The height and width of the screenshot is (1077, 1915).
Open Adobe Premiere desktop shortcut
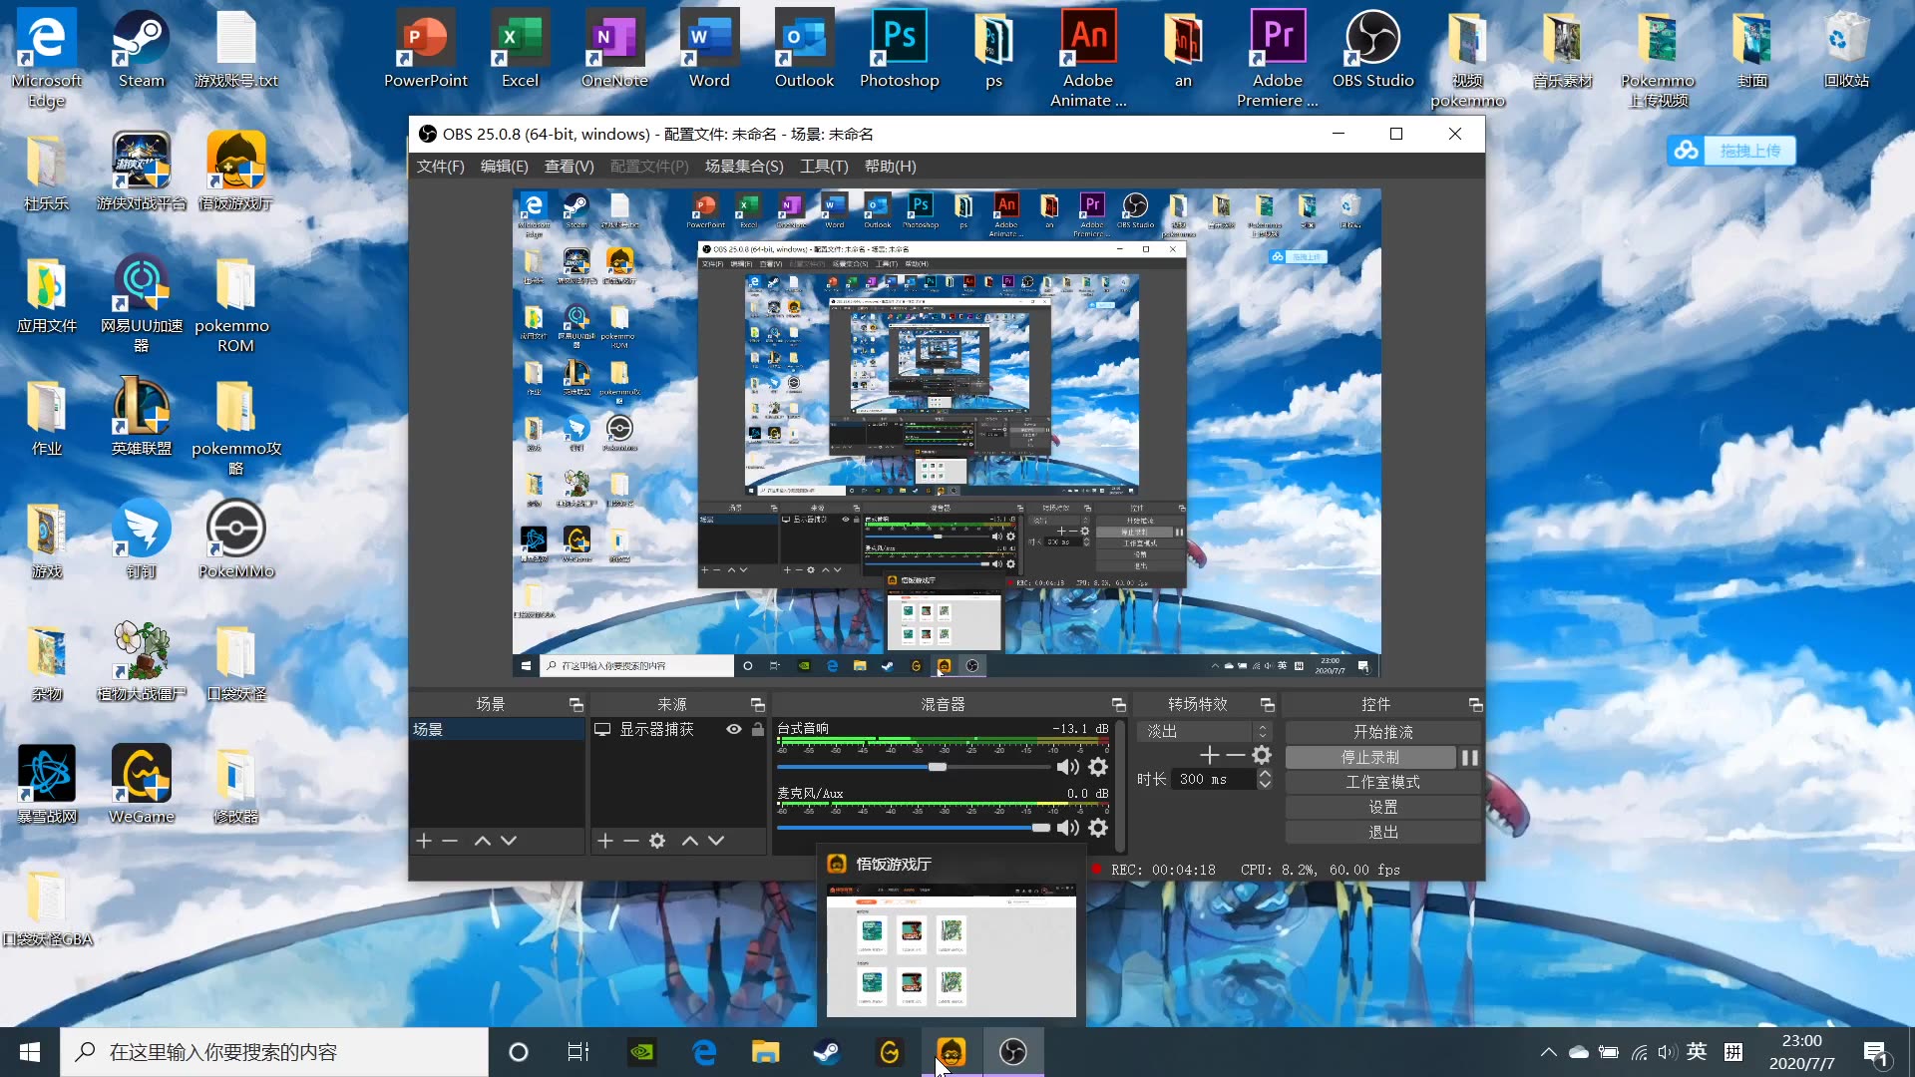[x=1278, y=58]
